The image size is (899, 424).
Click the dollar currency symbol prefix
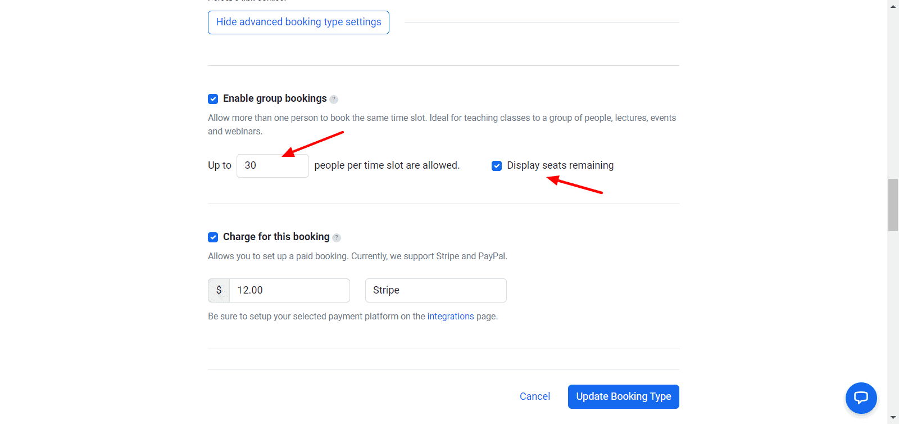click(x=219, y=291)
